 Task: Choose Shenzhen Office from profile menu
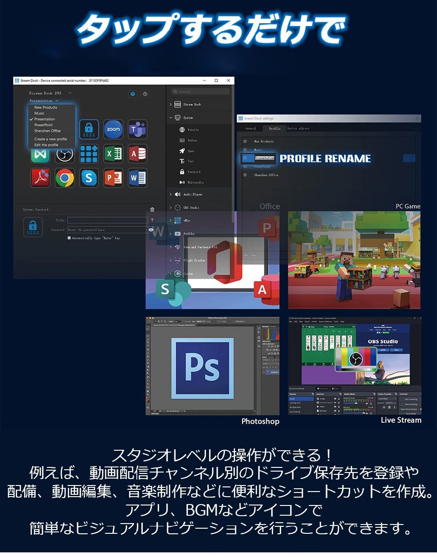(x=47, y=131)
